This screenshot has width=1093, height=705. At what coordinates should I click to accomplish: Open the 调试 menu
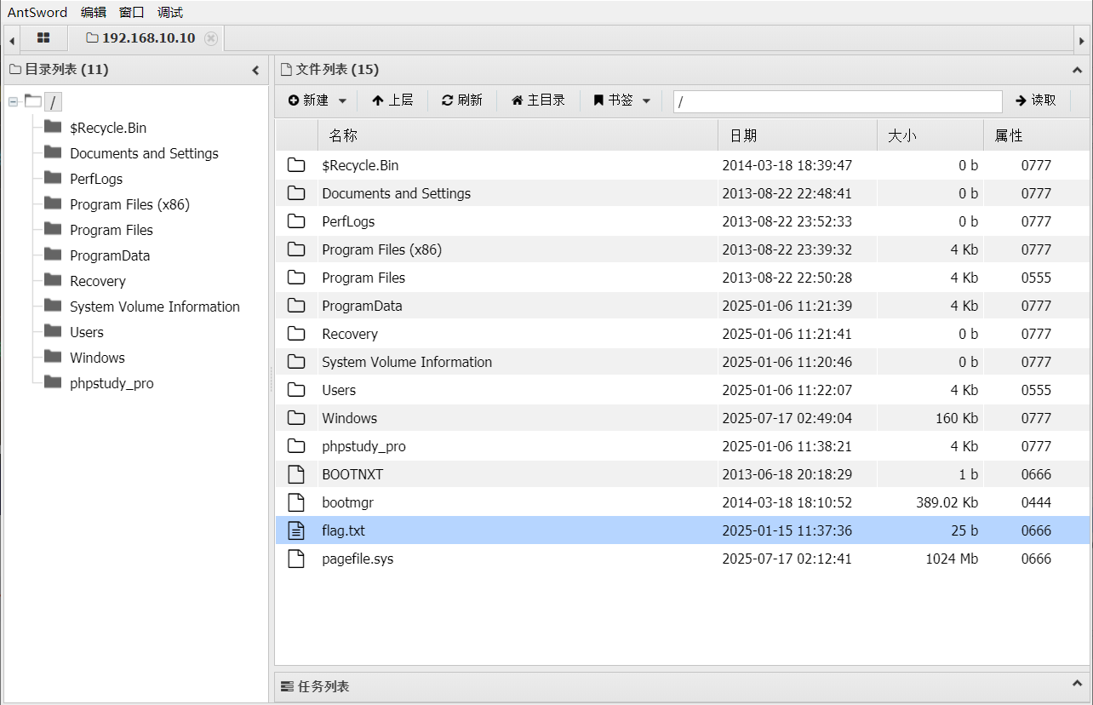(170, 12)
